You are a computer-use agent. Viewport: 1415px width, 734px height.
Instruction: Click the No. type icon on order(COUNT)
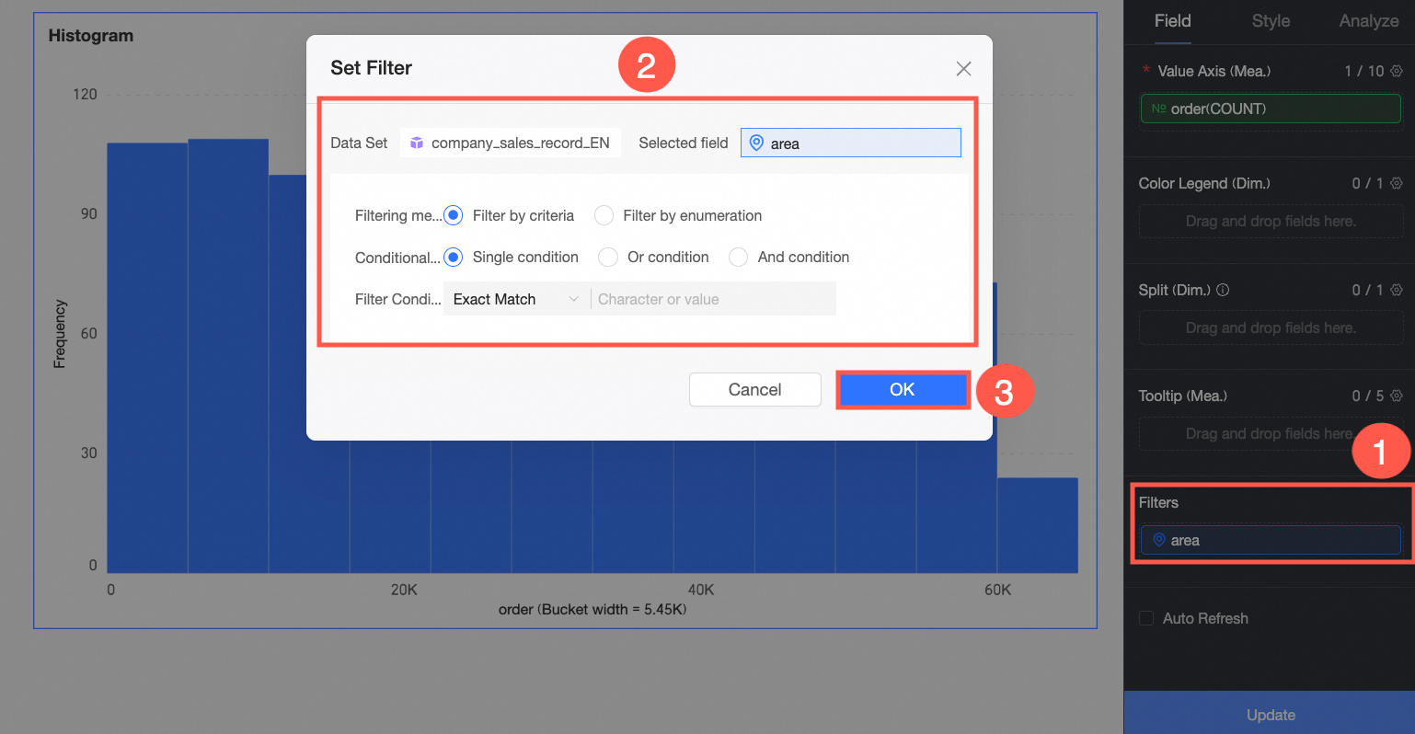(x=1158, y=109)
